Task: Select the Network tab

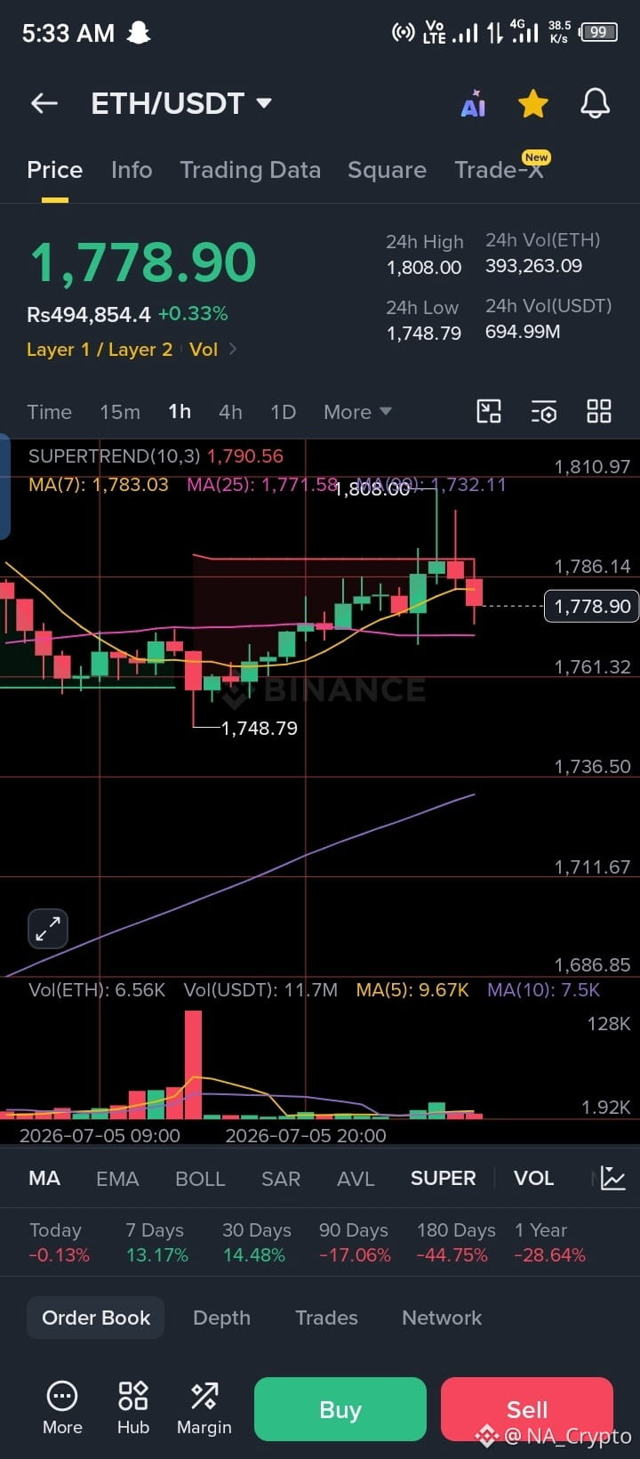Action: pos(442,1318)
